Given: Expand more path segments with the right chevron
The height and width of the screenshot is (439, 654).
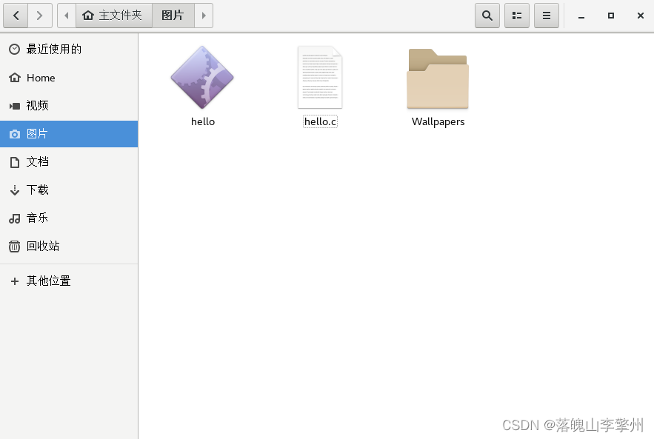Looking at the screenshot, I should click(x=204, y=15).
